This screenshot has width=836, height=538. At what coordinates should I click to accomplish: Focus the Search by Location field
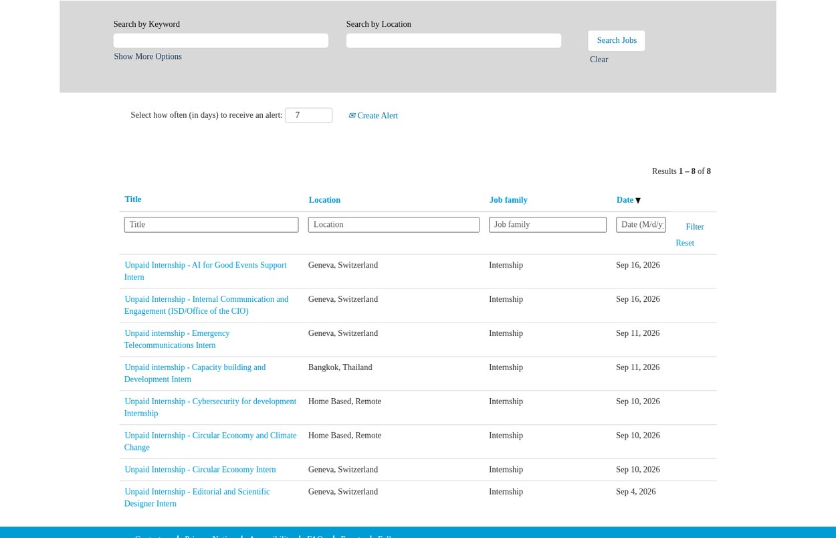453,41
